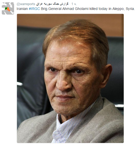Click "Syria." at the tweet's end
Image resolution: width=137 pixels, height=144 pixels.
(130, 9)
